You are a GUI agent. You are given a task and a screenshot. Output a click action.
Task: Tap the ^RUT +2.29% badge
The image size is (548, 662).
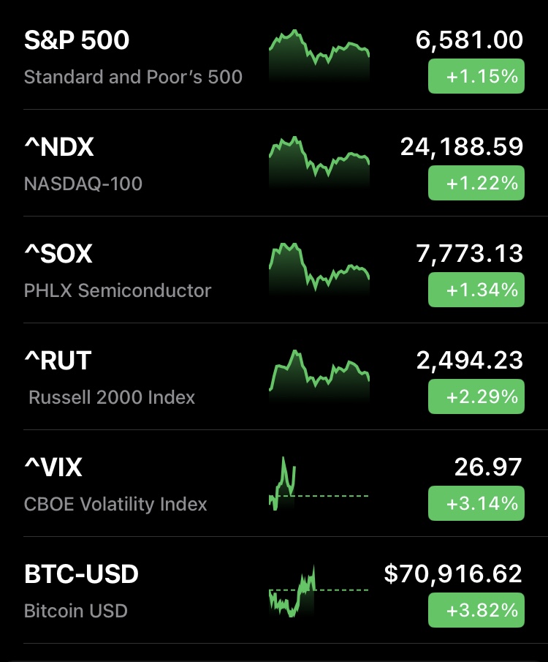point(476,396)
